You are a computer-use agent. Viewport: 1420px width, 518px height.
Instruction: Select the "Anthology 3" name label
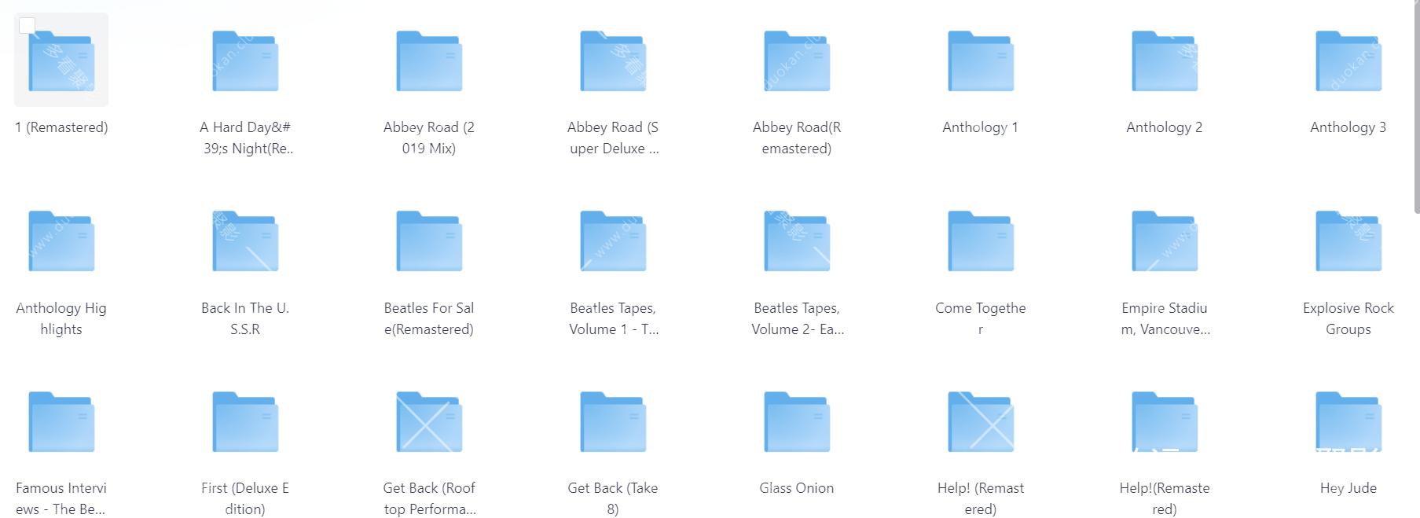click(1348, 127)
